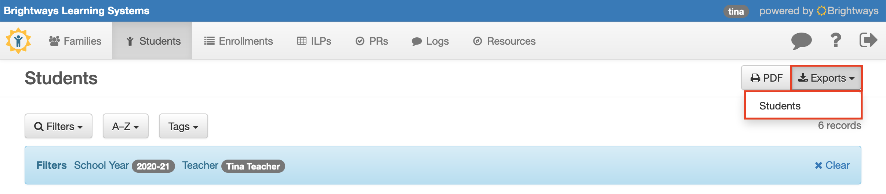Expand the Tags dropdown
The image size is (886, 194).
(183, 126)
